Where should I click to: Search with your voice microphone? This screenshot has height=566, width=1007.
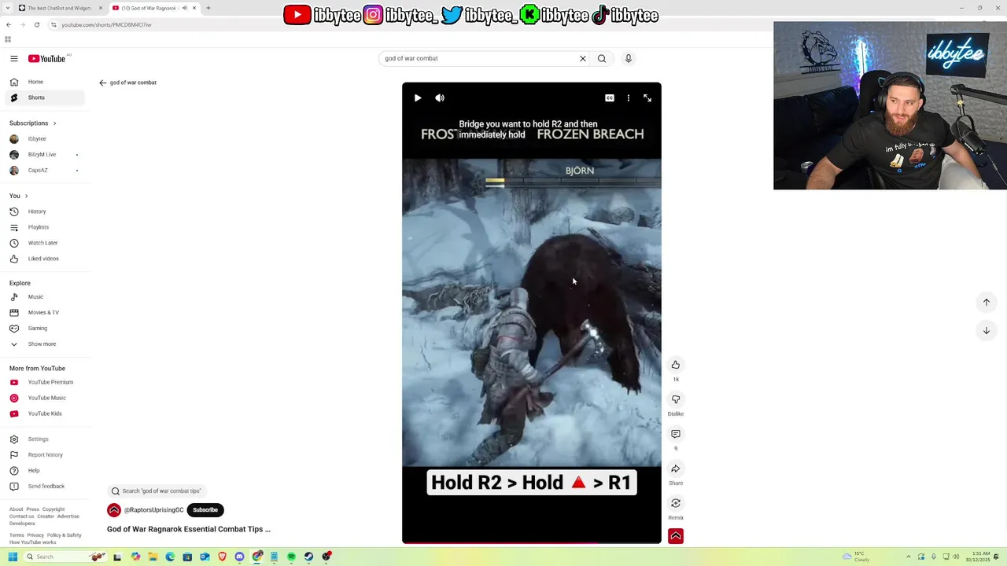pos(628,58)
